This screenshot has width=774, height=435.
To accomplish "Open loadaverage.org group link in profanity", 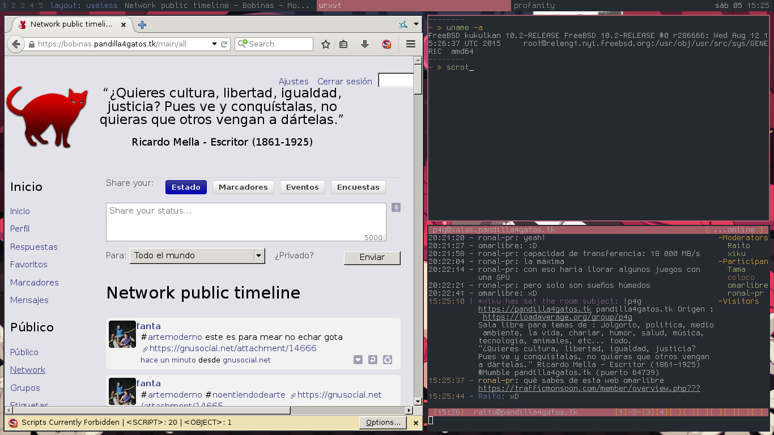I will 558,317.
